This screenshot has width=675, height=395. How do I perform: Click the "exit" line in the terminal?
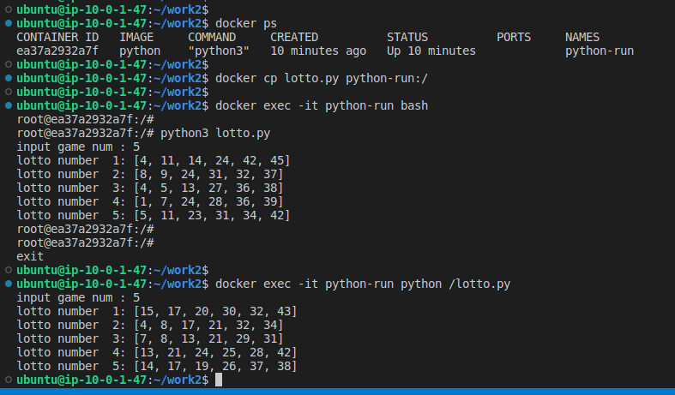point(30,256)
